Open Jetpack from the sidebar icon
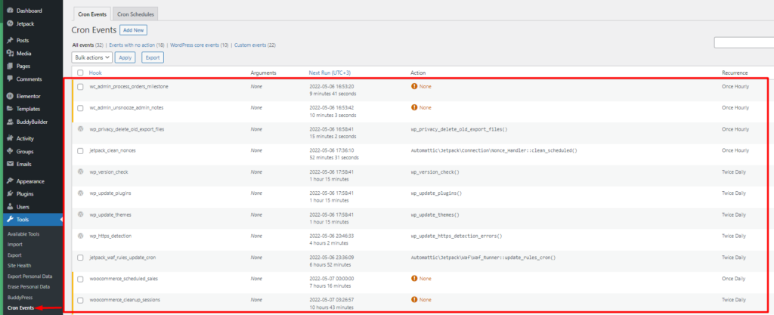 click(9, 23)
